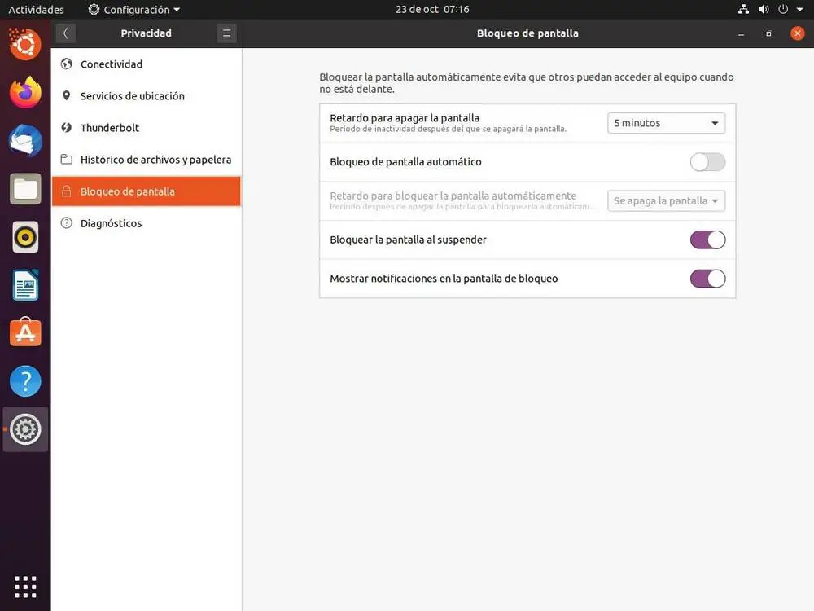Click the Bloqueo de pantalla automático label

coord(405,161)
